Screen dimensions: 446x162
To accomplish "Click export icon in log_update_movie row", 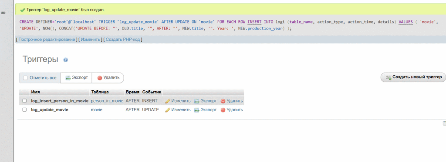I will pyautogui.click(x=197, y=110).
